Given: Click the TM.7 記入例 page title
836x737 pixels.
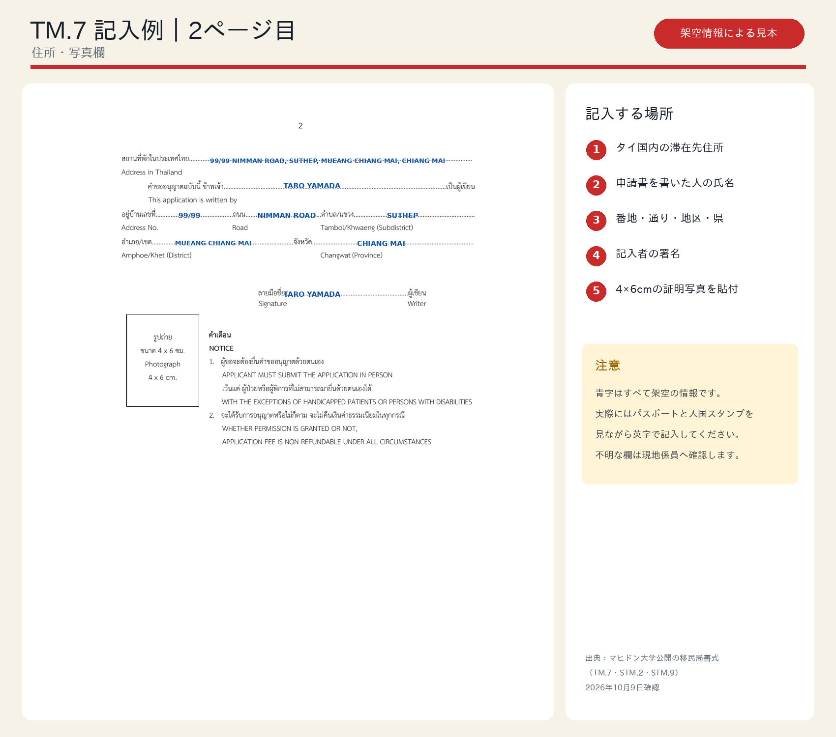Looking at the screenshot, I should pos(163,30).
